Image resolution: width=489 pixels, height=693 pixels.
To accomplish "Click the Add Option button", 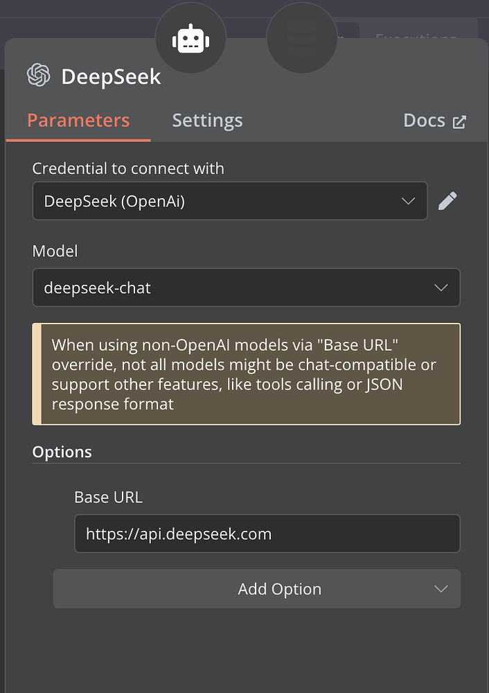I will tap(279, 588).
